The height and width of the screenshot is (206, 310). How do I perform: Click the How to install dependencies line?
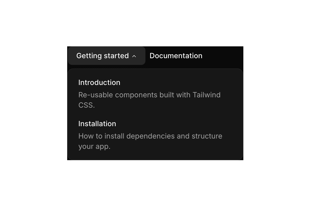tap(150, 136)
